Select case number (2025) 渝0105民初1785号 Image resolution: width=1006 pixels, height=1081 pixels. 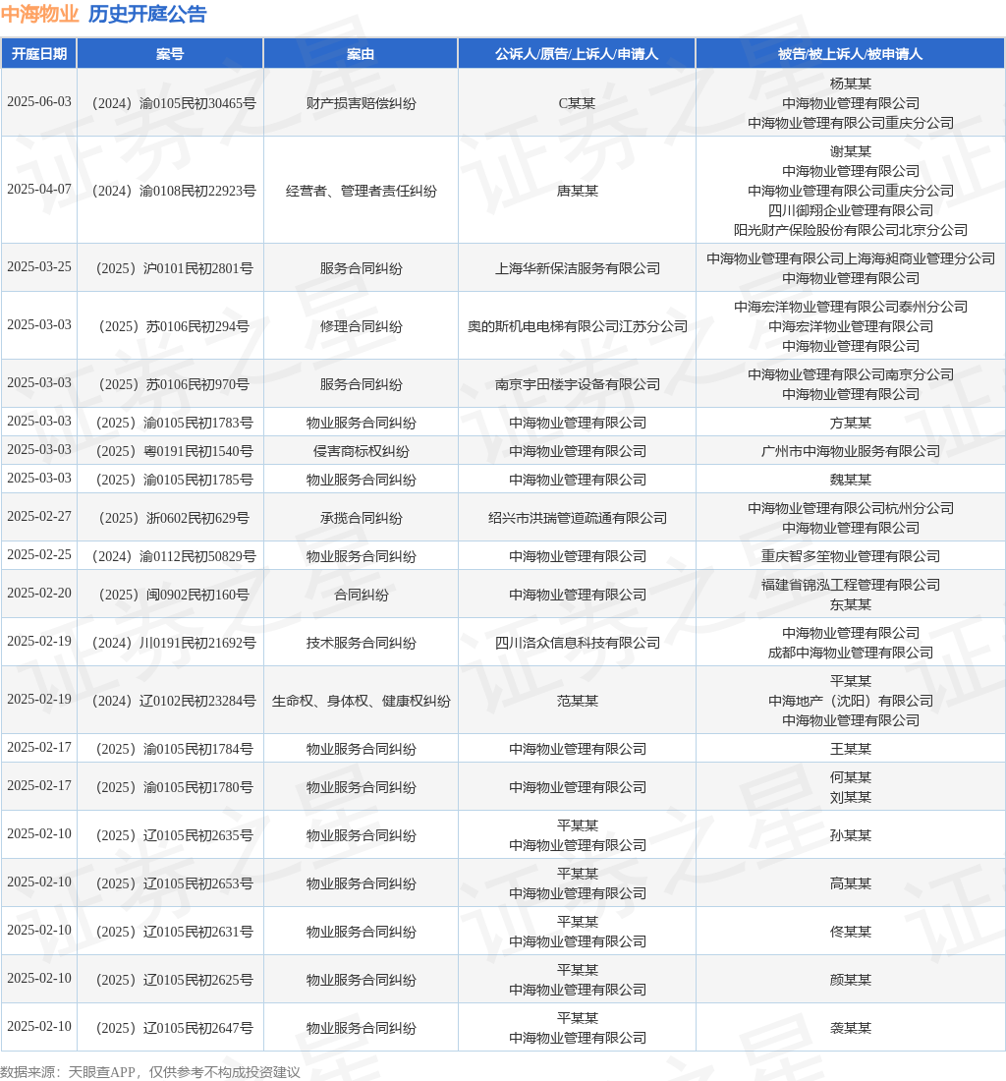[174, 480]
